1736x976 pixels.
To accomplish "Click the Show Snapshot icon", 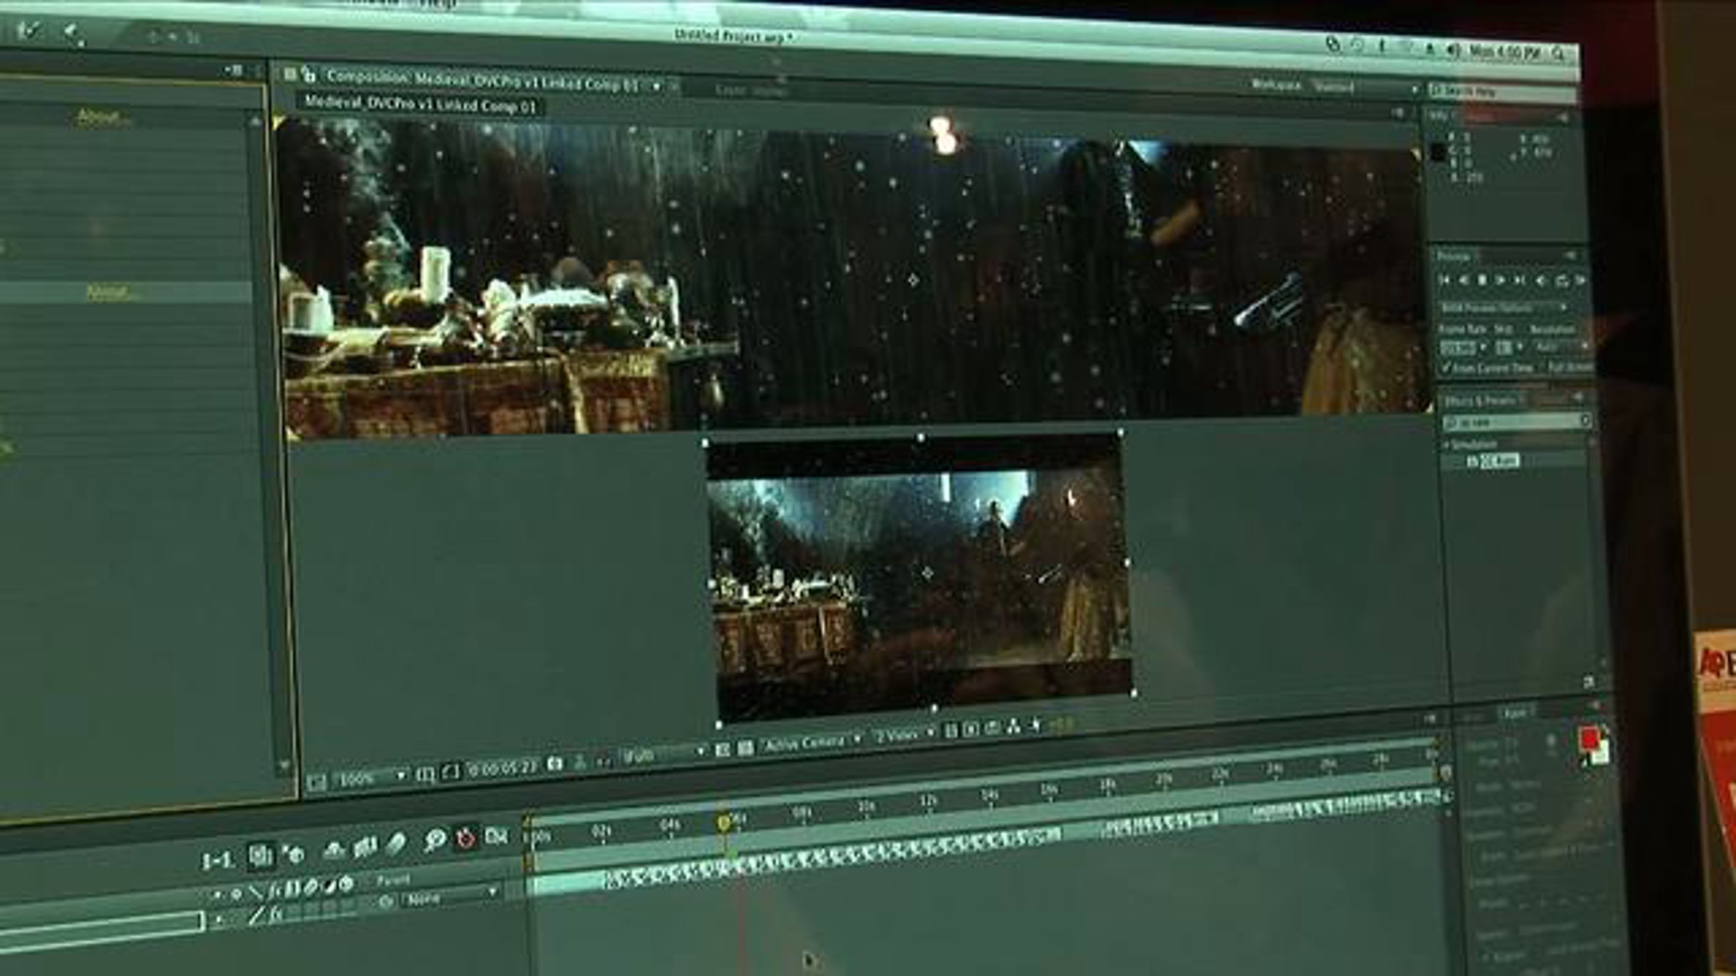I will click(x=579, y=761).
